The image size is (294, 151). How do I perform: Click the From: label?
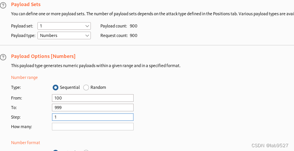(x=16, y=98)
